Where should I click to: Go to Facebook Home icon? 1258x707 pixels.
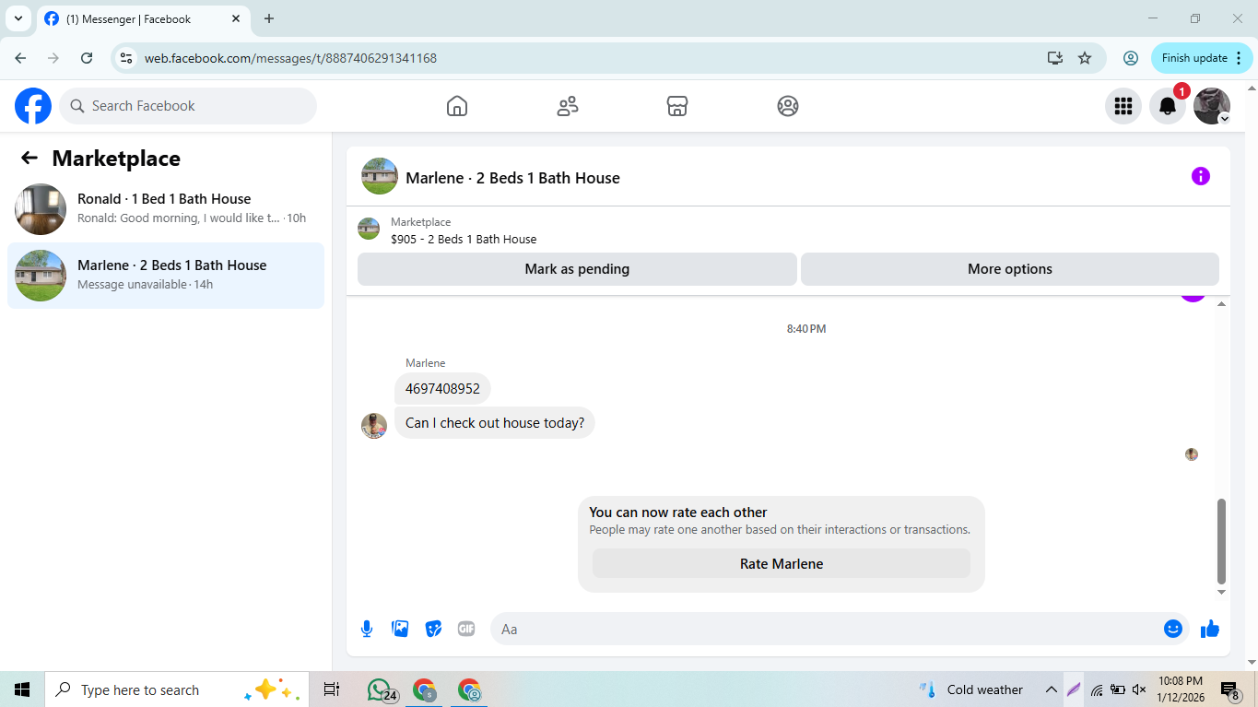point(457,106)
